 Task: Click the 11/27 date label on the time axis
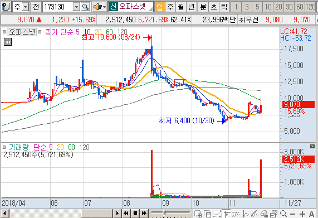(x=292, y=203)
